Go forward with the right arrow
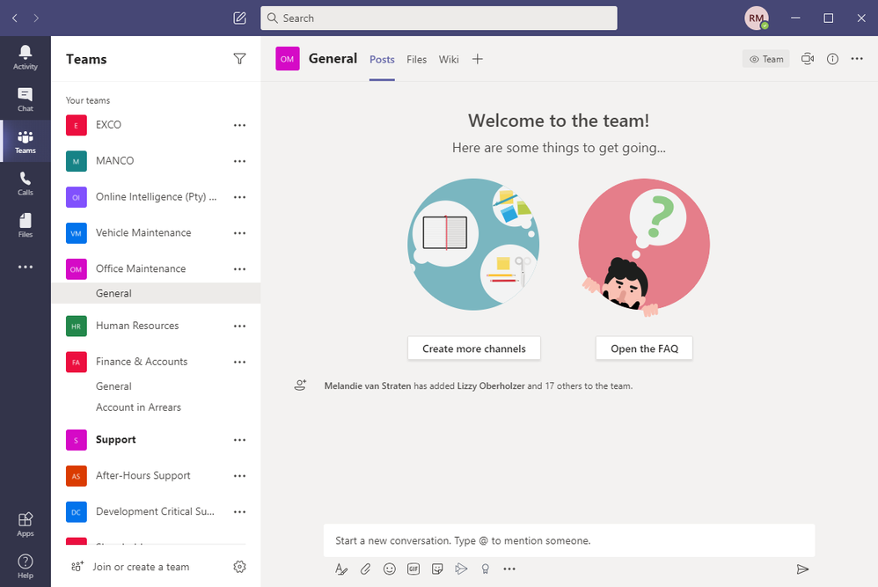Image resolution: width=878 pixels, height=587 pixels. coord(36,18)
